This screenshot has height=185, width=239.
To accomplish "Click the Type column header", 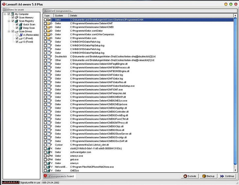I will click(x=48, y=15).
